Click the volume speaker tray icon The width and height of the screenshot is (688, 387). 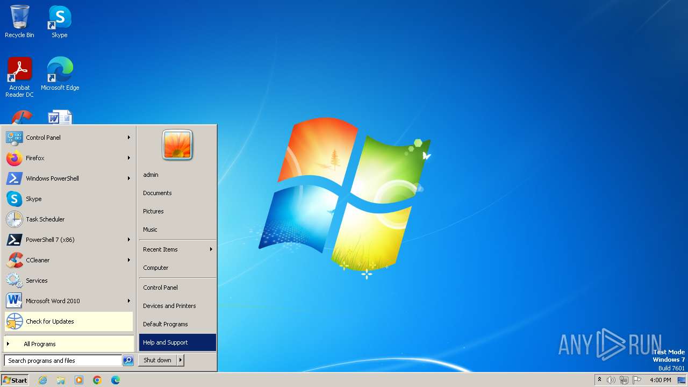pos(611,380)
